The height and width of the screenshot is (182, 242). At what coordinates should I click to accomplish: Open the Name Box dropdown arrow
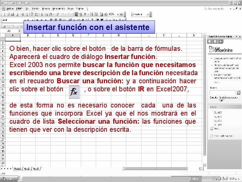pos(19,31)
